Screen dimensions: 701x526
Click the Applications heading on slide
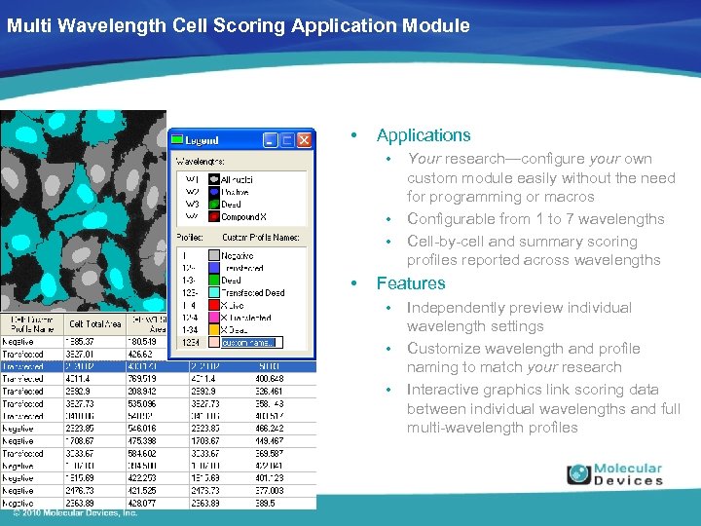[x=424, y=135]
